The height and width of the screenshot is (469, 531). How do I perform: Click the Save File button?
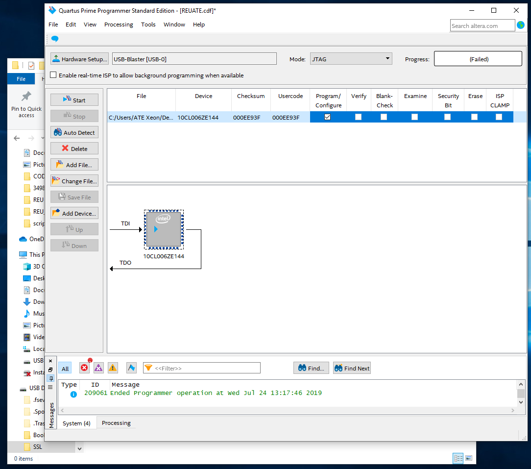74,197
